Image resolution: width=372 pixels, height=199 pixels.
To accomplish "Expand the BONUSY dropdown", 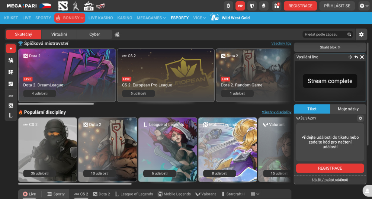I will [x=70, y=18].
